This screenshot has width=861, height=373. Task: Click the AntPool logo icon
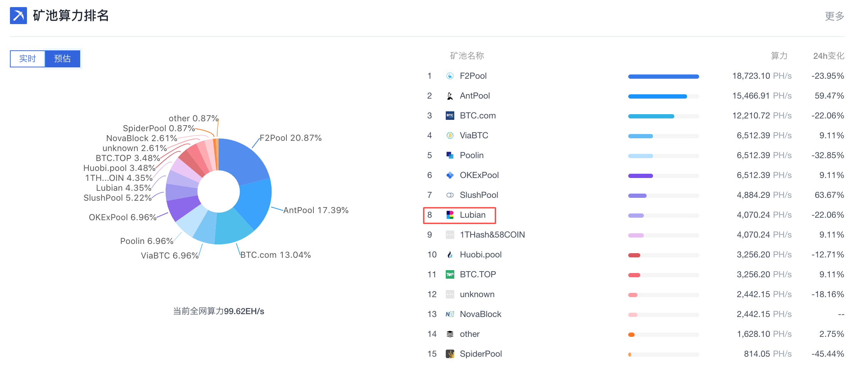point(450,96)
